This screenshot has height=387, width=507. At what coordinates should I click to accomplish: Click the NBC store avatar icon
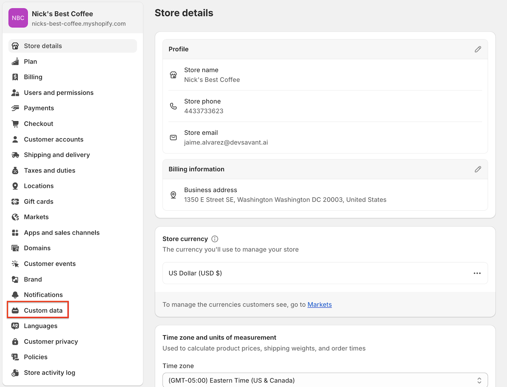(18, 18)
